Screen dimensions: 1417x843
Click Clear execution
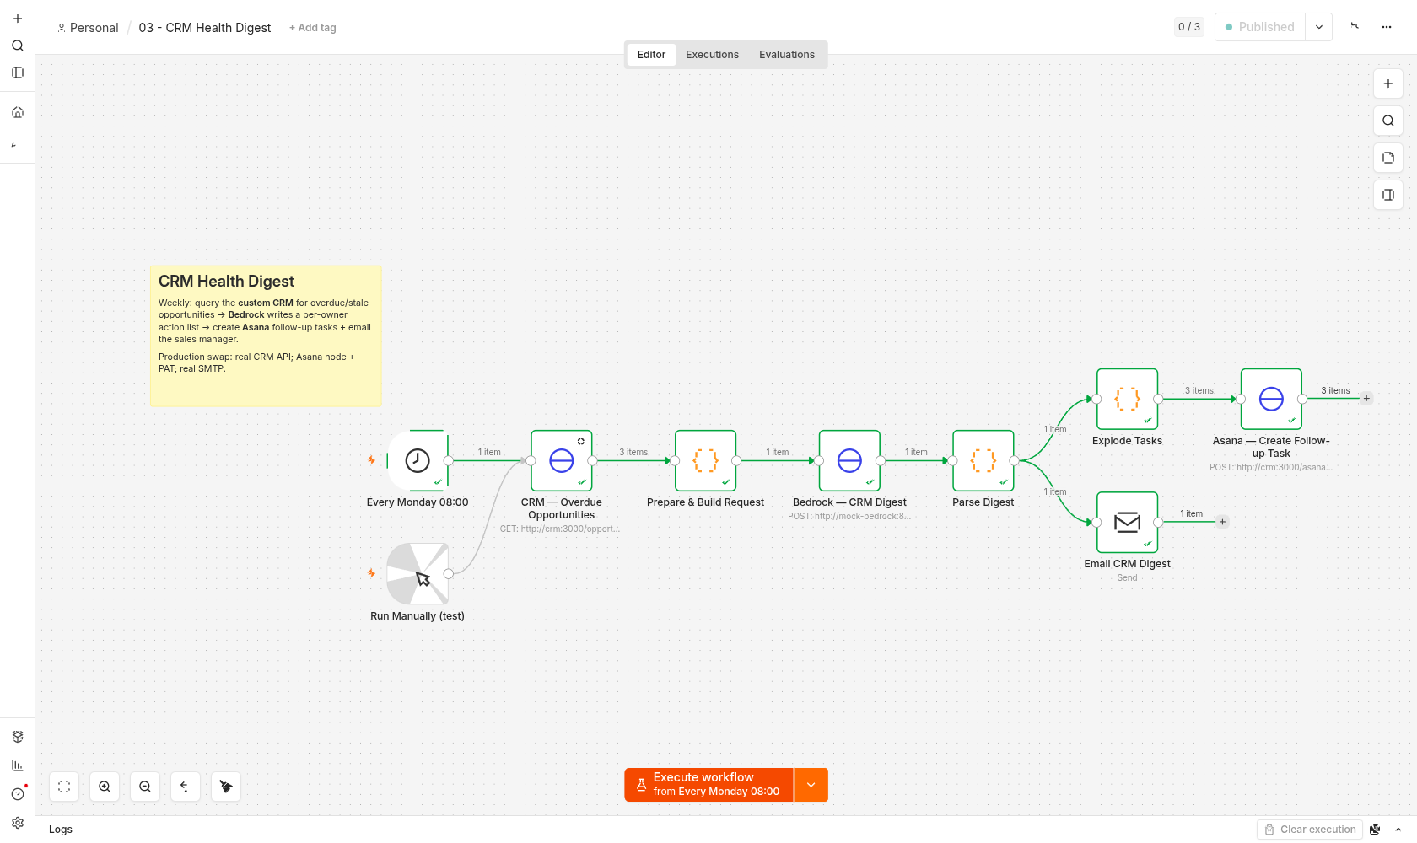(x=1310, y=830)
